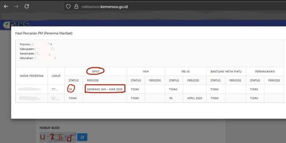Select the SEMBAKO JAN - MAR 2025 cell
Image resolution: width=286 pixels, height=143 pixels.
[105, 89]
